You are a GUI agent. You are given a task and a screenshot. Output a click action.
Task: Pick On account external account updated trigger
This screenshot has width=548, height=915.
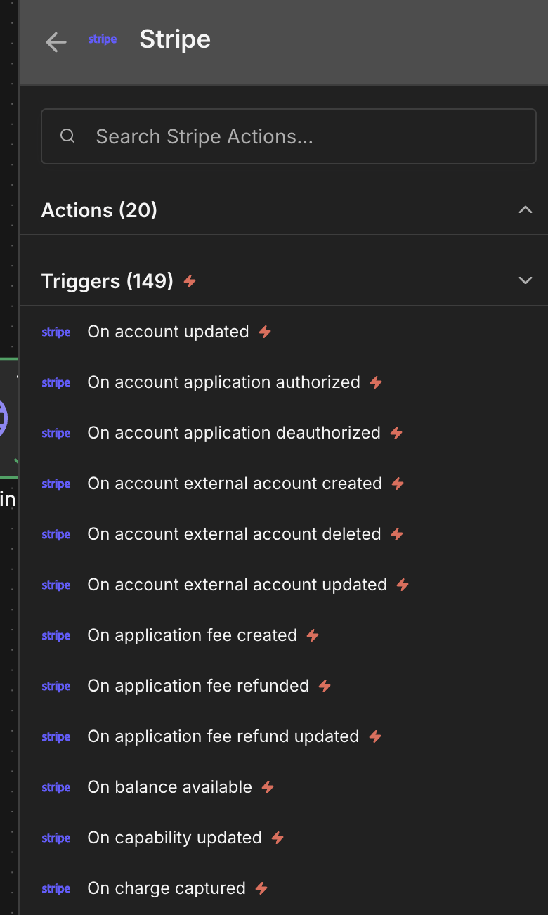pos(284,585)
